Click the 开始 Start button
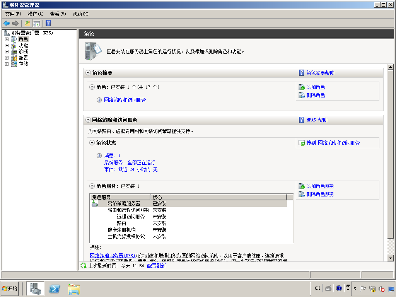 click(x=10, y=288)
